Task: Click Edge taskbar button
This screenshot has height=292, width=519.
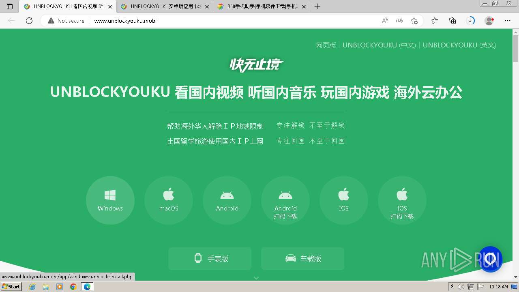Action: click(x=87, y=287)
